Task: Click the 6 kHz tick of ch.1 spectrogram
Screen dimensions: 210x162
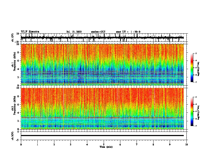Action: click(19, 61)
